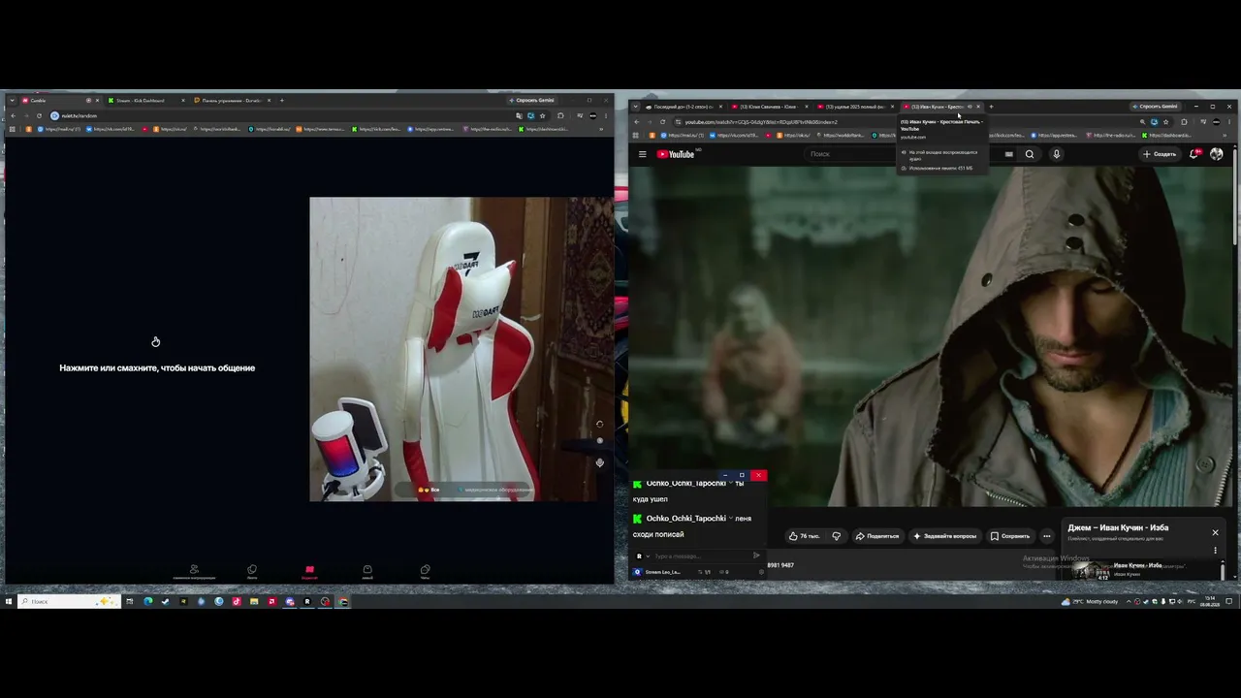Click the webcam video preview
1241x698 pixels.
click(461, 349)
